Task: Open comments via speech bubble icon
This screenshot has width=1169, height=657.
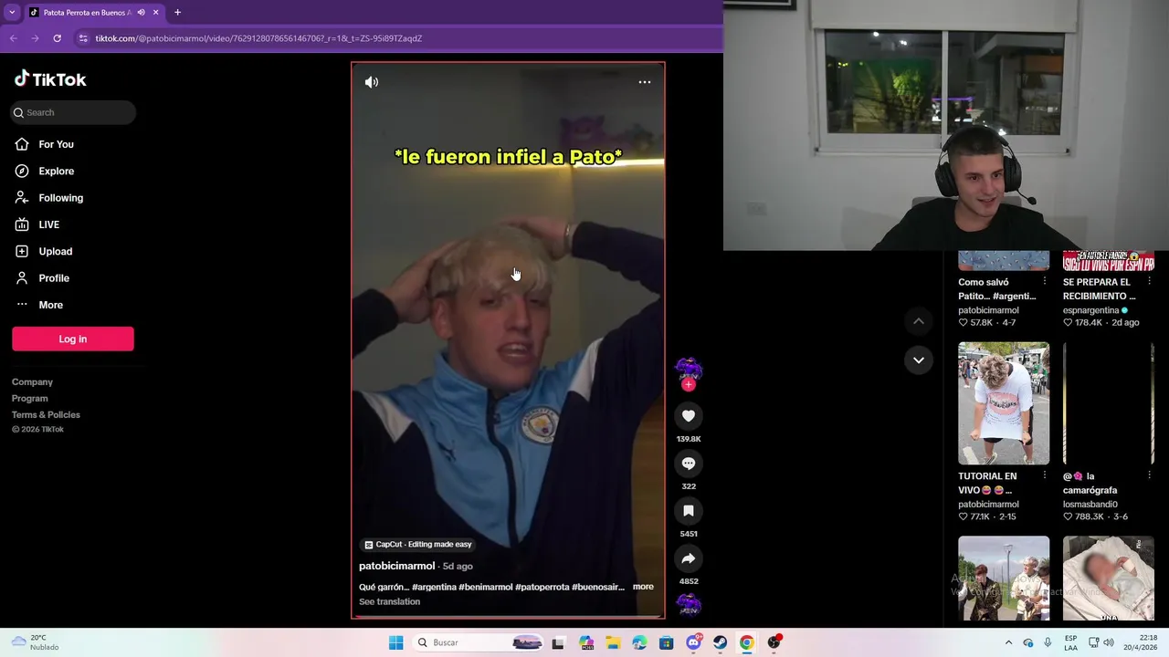Action: 689,464
